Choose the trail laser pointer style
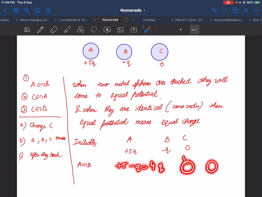The height and width of the screenshot is (197, 262). click(194, 30)
